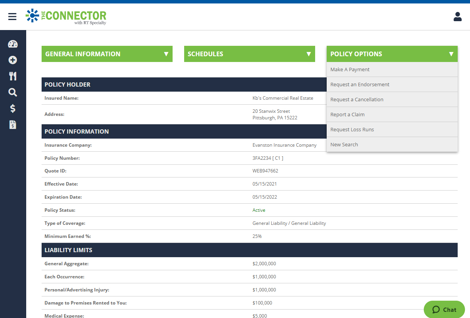
Task: Click the address 20 Stanwix Street
Action: click(271, 111)
